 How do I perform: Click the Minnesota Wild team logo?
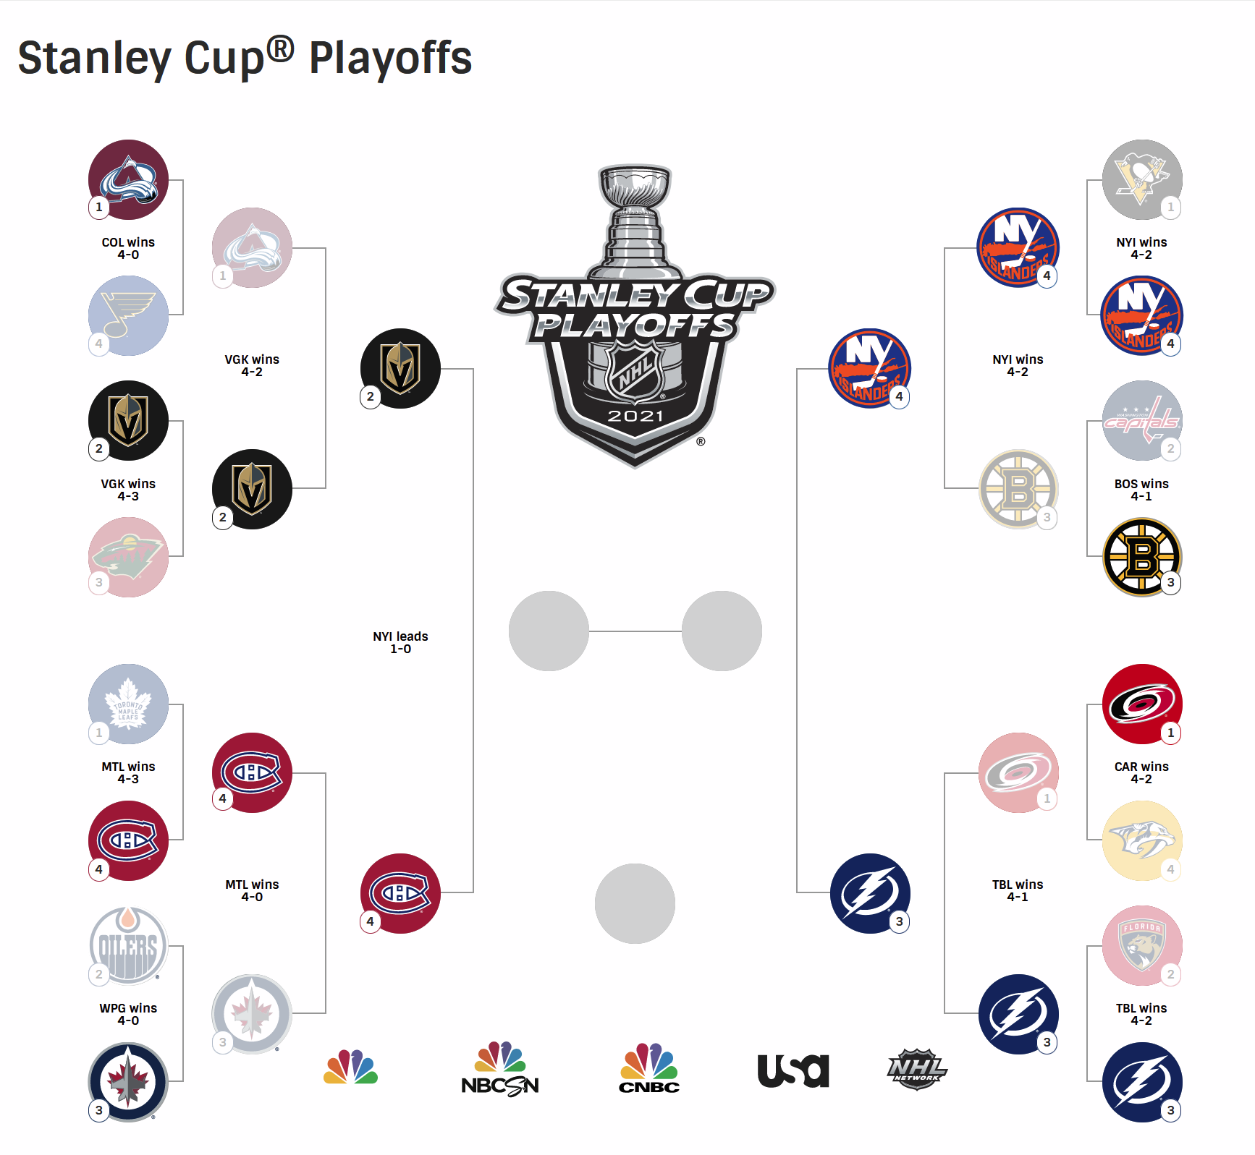click(x=128, y=557)
